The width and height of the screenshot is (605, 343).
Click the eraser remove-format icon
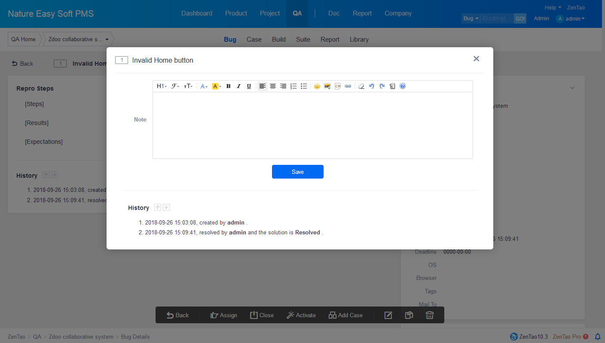pyautogui.click(x=361, y=86)
